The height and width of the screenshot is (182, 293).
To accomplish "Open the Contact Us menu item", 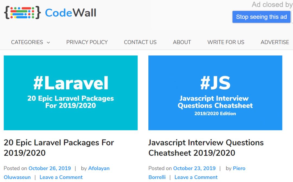I will click(x=140, y=42).
